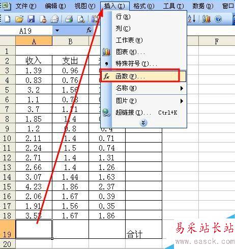The image size is (235, 249).
Task: Expand the 名称(N) submenu
Action: (x=143, y=88)
